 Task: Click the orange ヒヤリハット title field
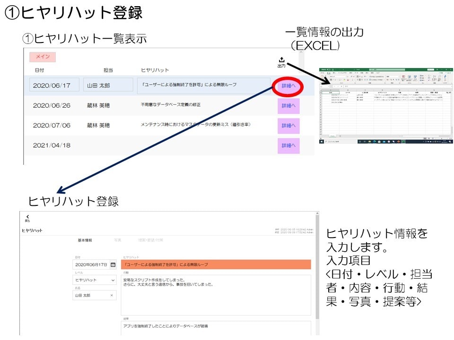216,264
